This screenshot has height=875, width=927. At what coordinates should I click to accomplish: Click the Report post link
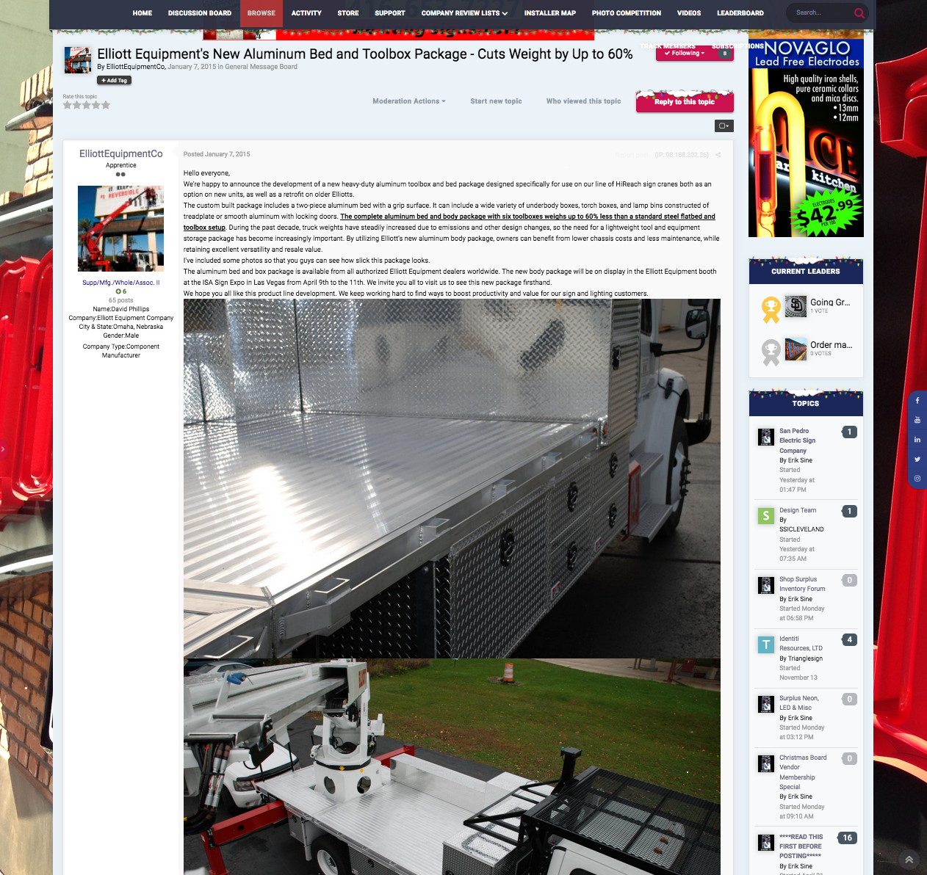pyautogui.click(x=631, y=155)
